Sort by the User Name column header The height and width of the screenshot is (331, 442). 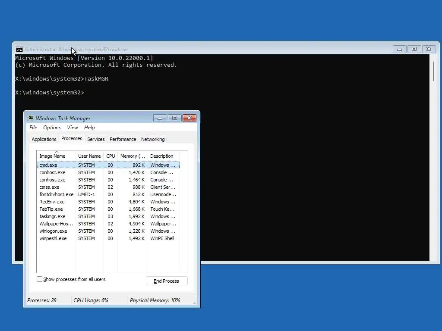point(89,156)
